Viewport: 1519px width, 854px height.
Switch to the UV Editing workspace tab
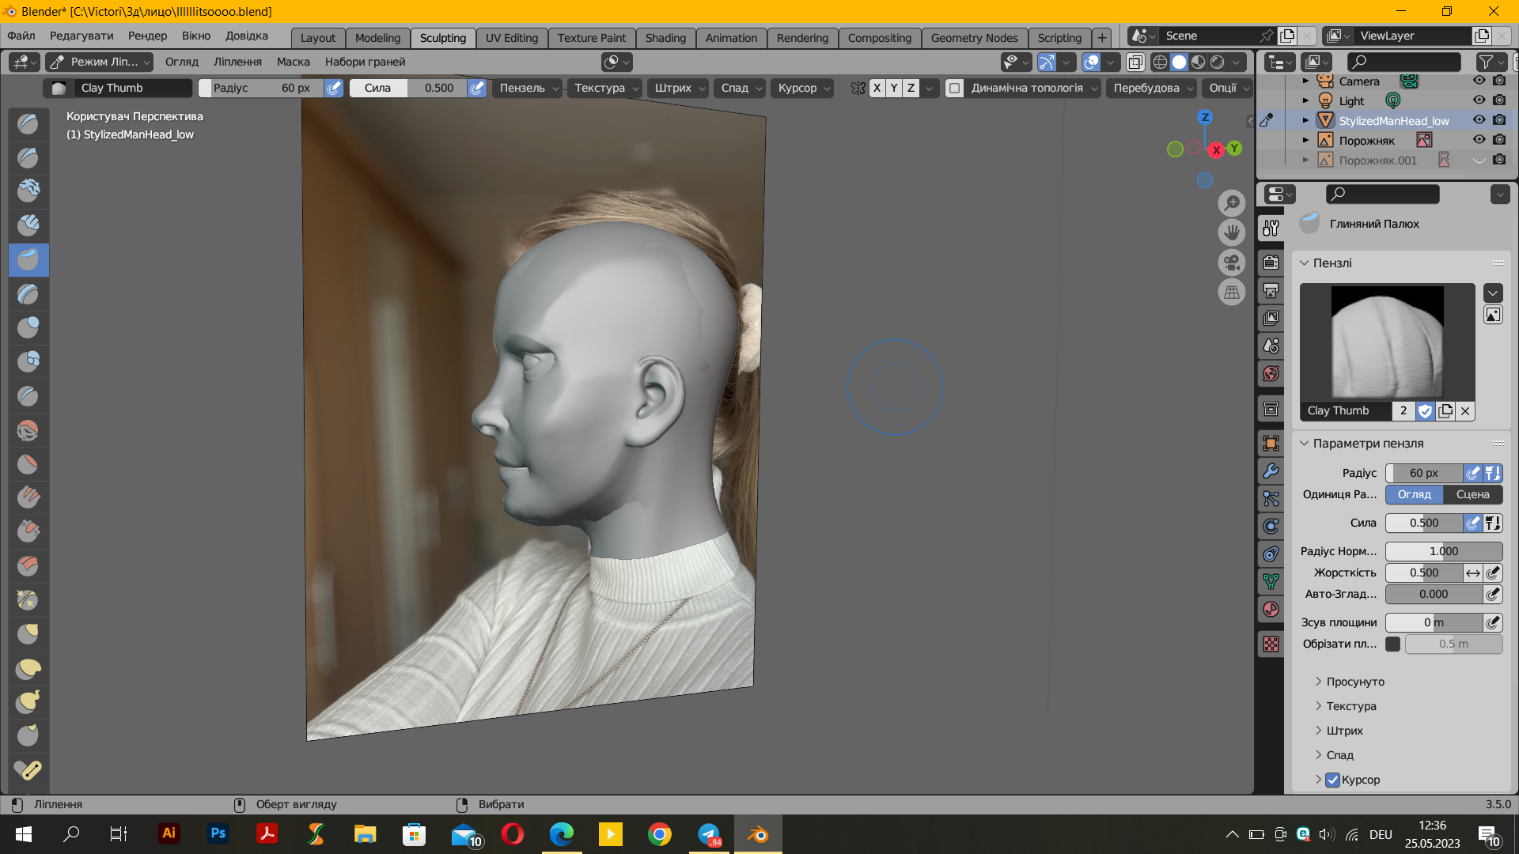click(511, 37)
